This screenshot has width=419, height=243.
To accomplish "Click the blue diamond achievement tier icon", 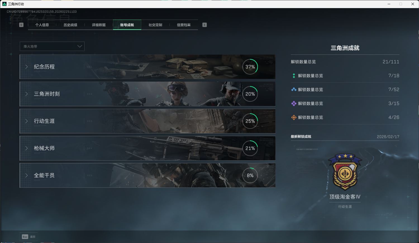I will pos(294,90).
